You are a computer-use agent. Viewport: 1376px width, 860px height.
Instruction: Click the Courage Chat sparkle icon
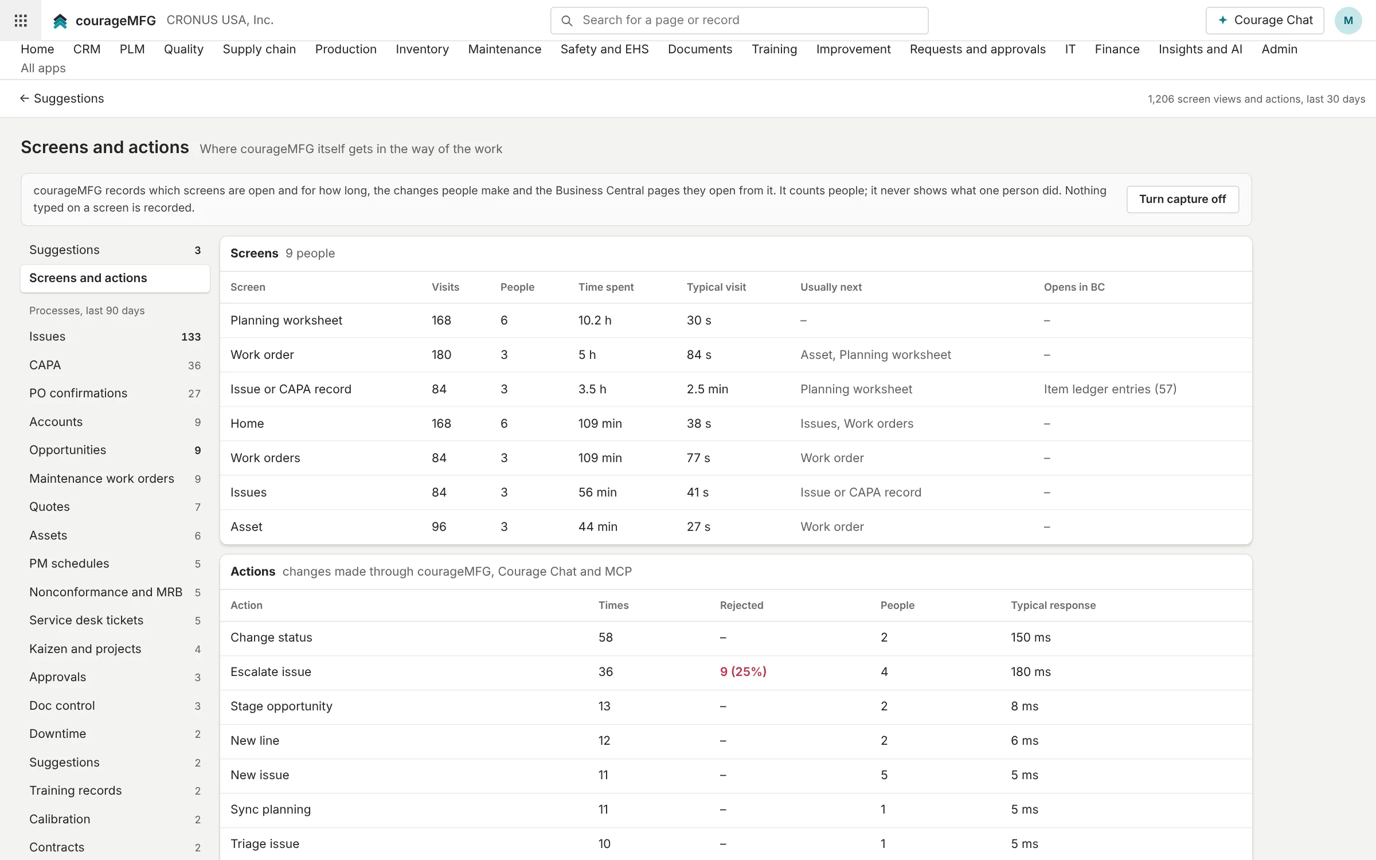(x=1222, y=20)
